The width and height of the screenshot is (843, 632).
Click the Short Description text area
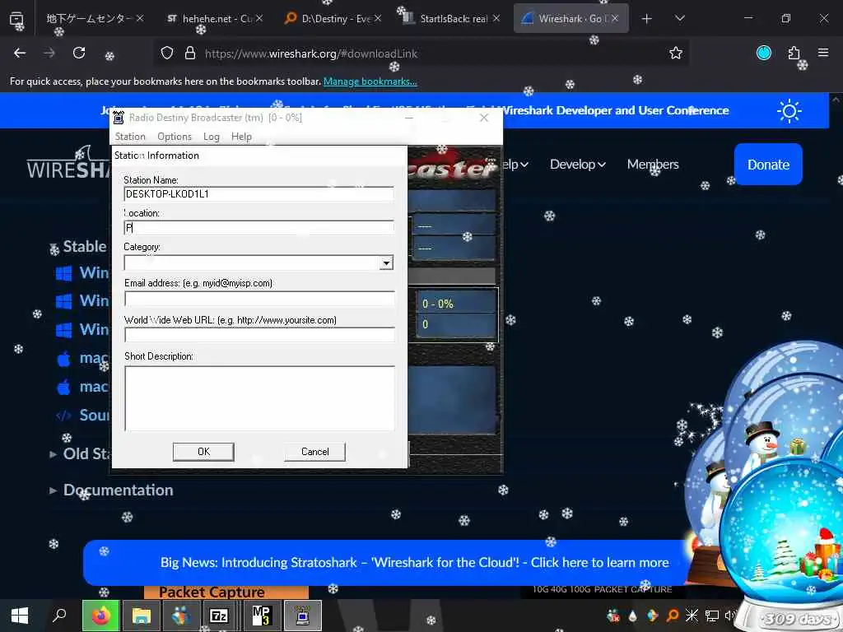(259, 398)
